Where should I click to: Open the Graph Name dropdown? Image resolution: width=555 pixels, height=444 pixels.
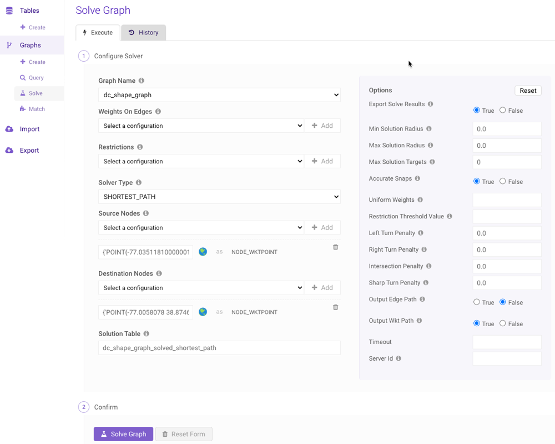219,95
